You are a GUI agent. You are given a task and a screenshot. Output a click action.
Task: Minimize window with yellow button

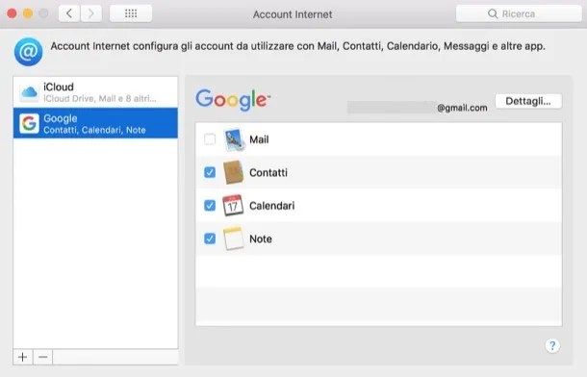[28, 13]
